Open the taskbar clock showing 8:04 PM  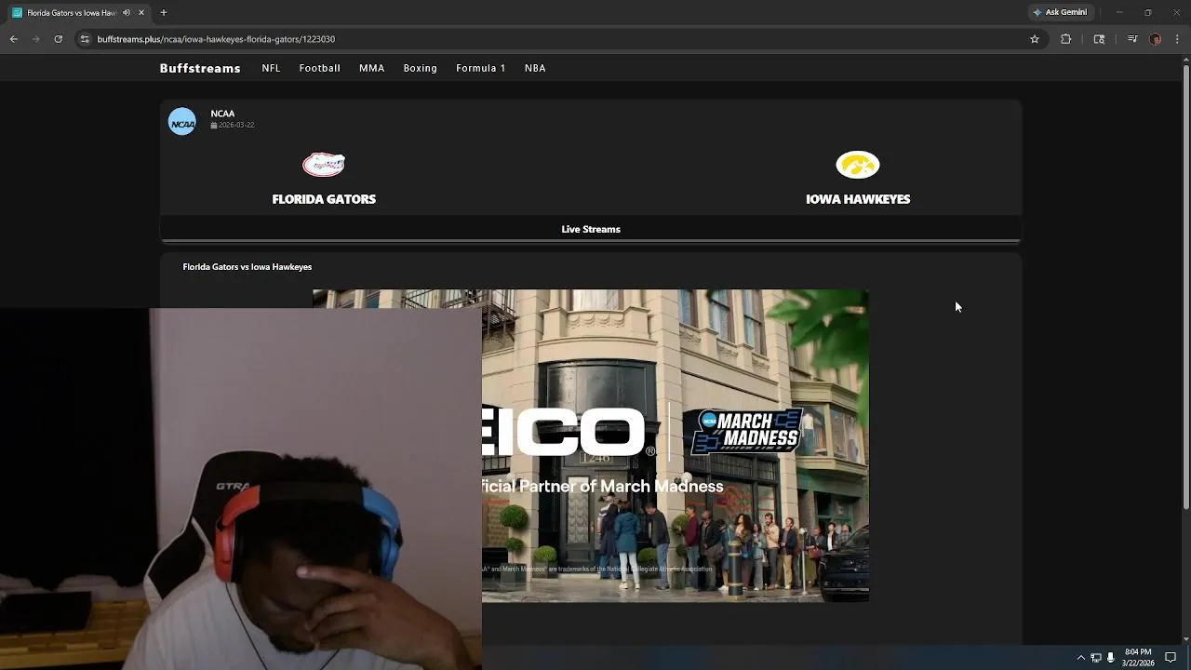(1138, 657)
